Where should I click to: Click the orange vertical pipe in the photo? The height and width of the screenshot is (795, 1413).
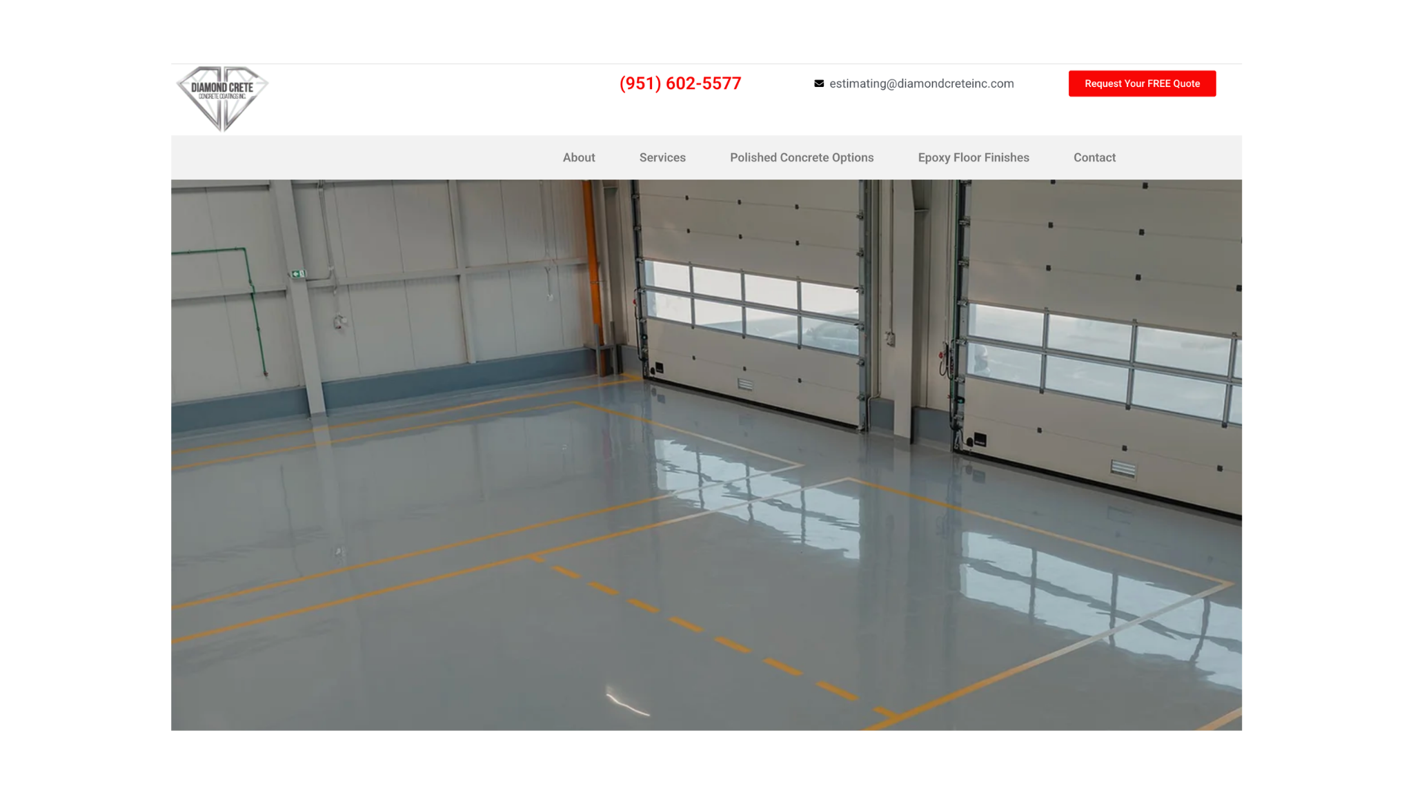[x=593, y=276]
